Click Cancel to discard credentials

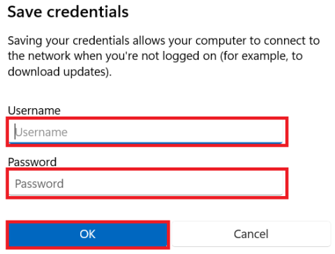[251, 234]
